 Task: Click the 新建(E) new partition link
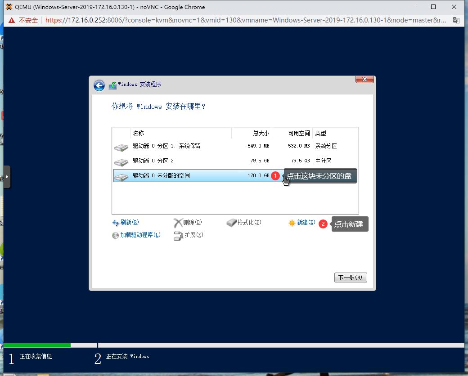point(306,222)
